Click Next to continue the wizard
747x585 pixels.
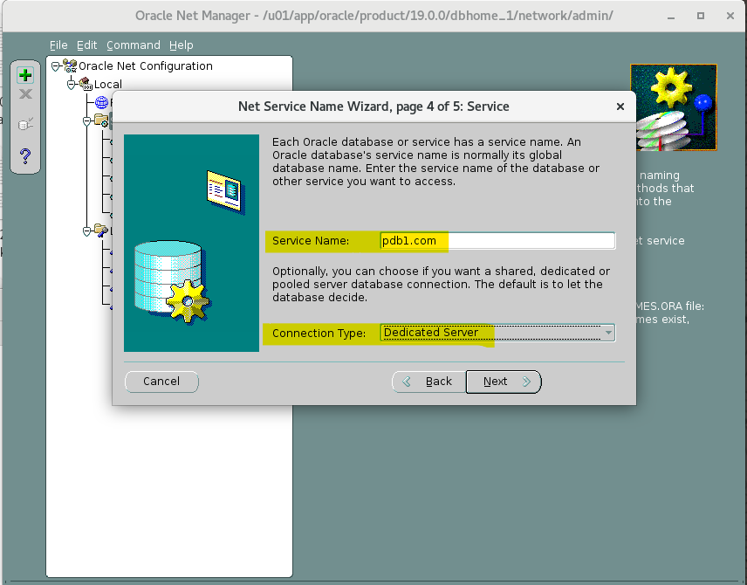coord(504,382)
